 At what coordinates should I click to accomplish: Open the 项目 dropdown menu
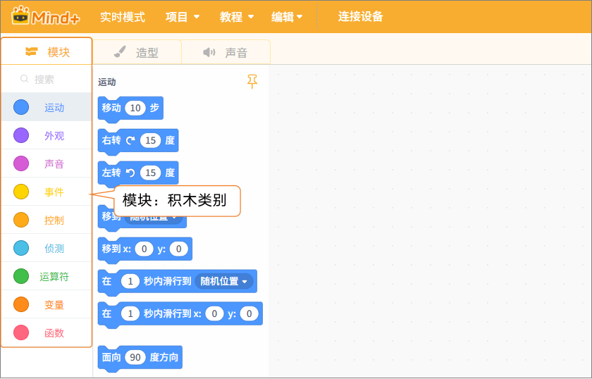coord(183,17)
